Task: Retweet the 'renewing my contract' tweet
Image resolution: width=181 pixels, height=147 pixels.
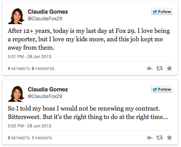Action: tap(160, 138)
